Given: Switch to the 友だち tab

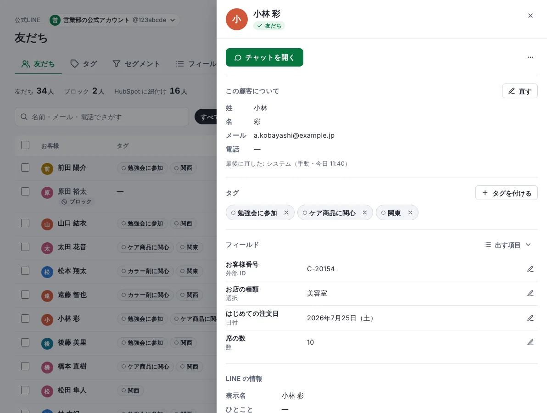Looking at the screenshot, I should click(38, 64).
